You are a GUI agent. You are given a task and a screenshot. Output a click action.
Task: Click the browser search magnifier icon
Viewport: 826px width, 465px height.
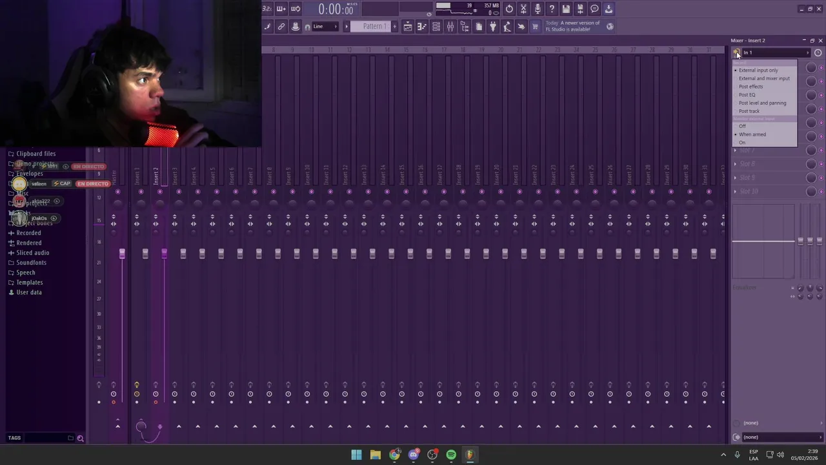[x=80, y=438]
